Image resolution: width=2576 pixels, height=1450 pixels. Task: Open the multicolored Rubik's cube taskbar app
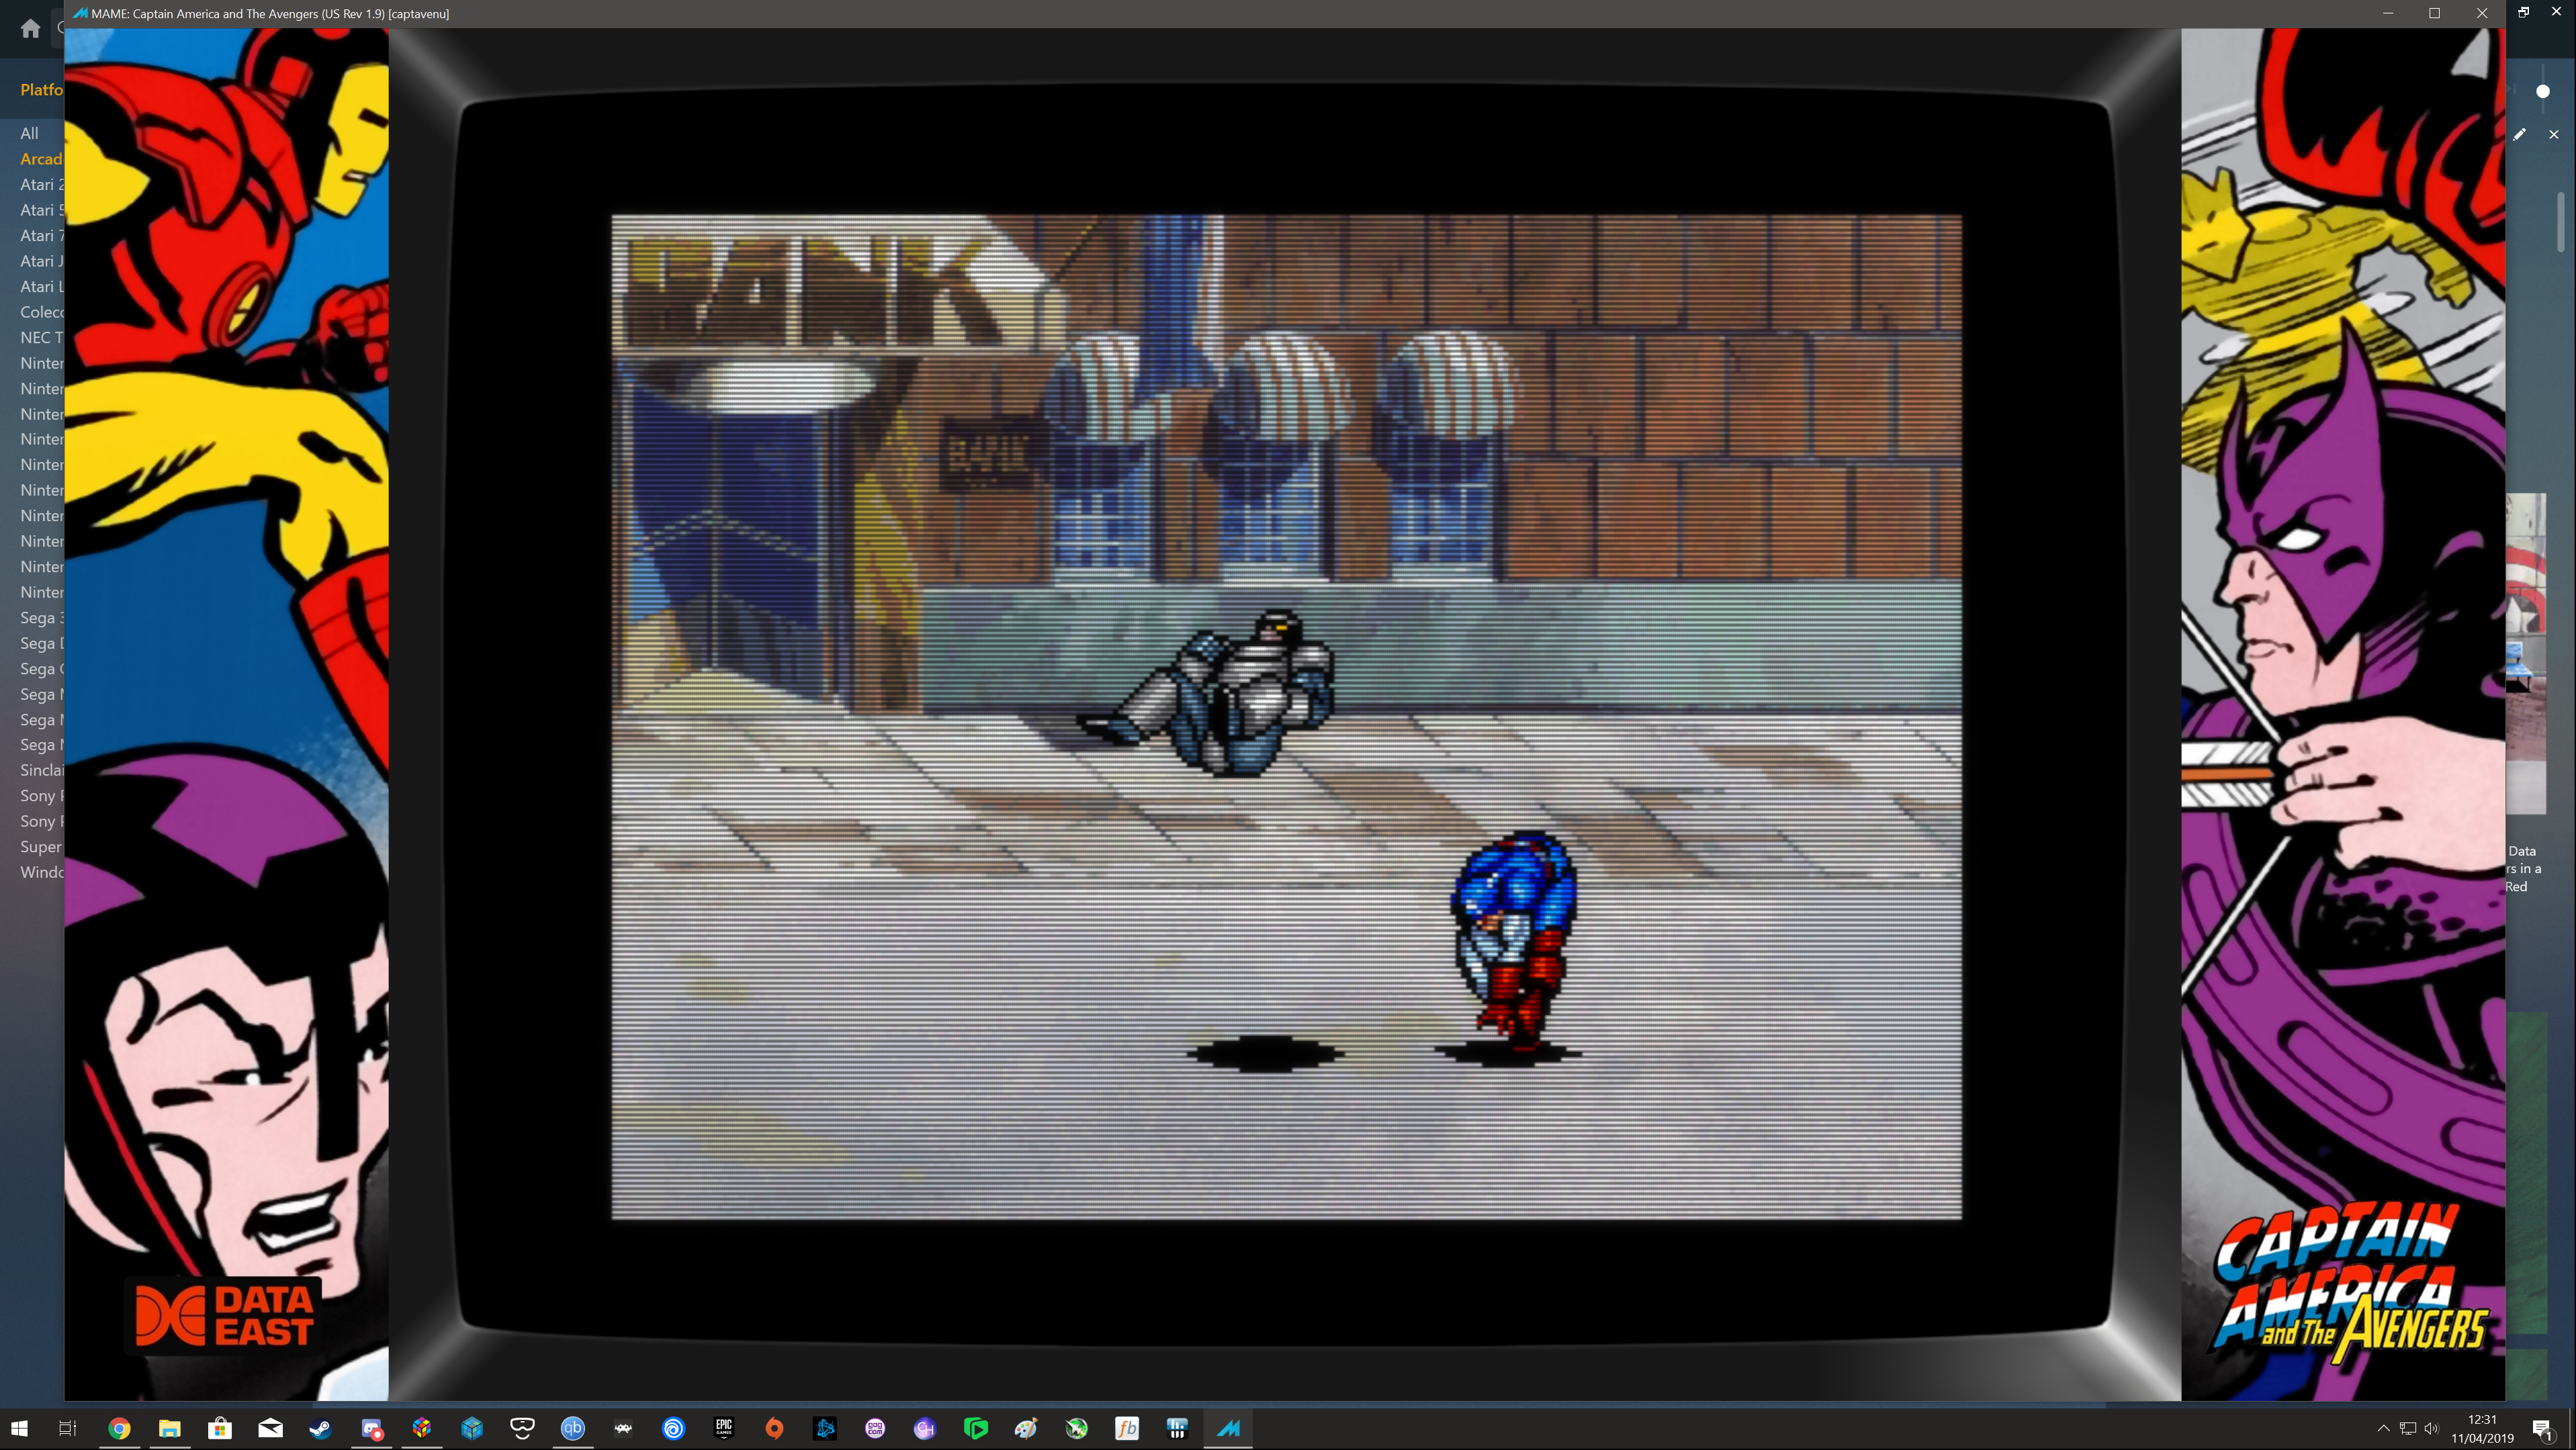coord(421,1428)
